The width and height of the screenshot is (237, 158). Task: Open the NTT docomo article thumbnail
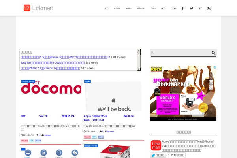pyautogui.click(x=51, y=96)
